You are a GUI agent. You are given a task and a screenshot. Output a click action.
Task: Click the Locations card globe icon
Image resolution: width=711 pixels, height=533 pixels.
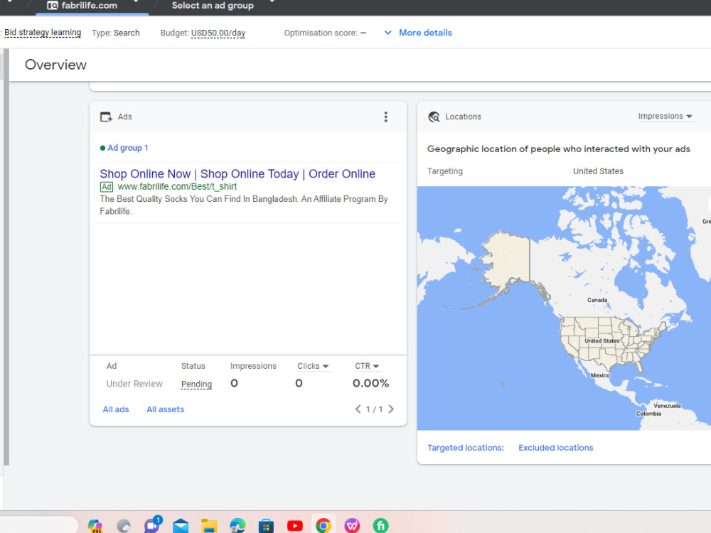tap(434, 117)
